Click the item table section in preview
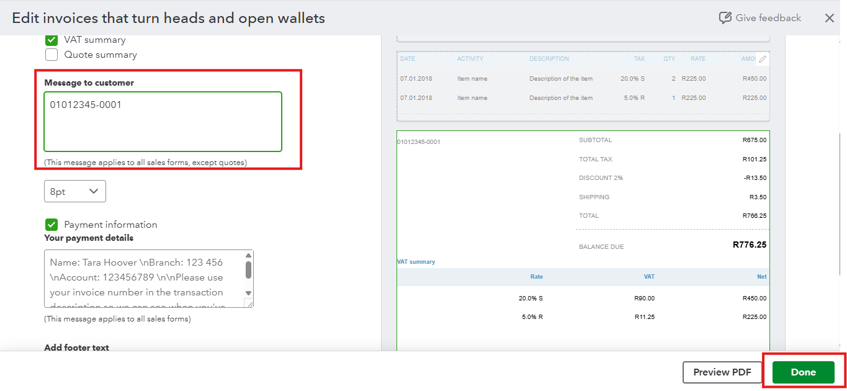The height and width of the screenshot is (391, 847). 583,86
